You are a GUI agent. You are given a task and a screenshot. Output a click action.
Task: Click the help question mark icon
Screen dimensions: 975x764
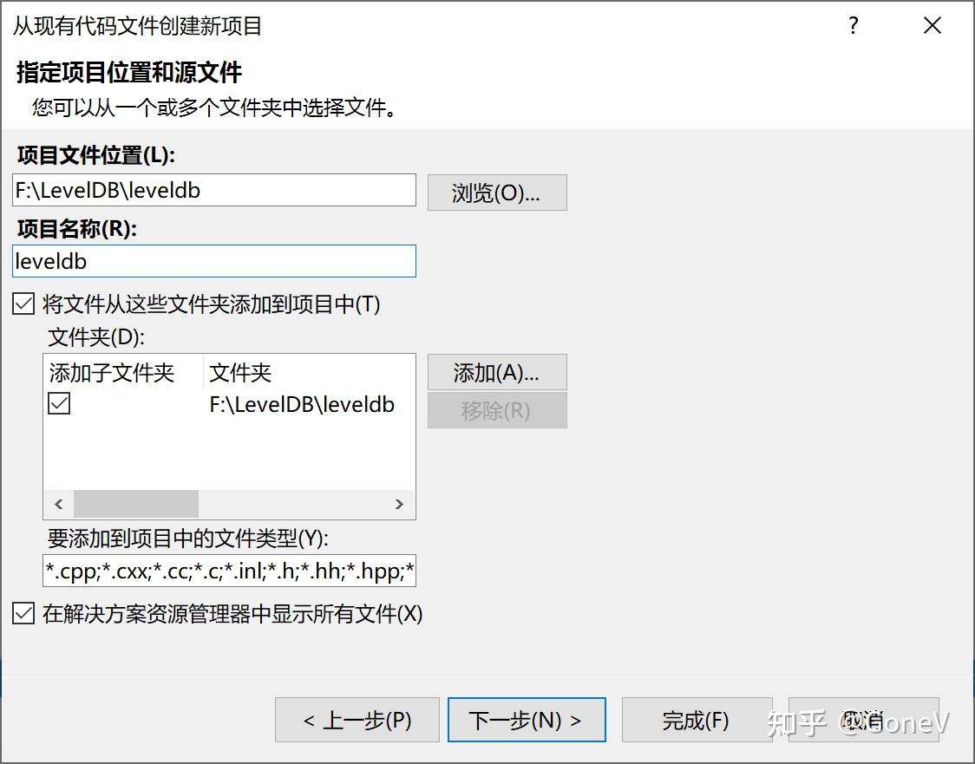[x=854, y=26]
